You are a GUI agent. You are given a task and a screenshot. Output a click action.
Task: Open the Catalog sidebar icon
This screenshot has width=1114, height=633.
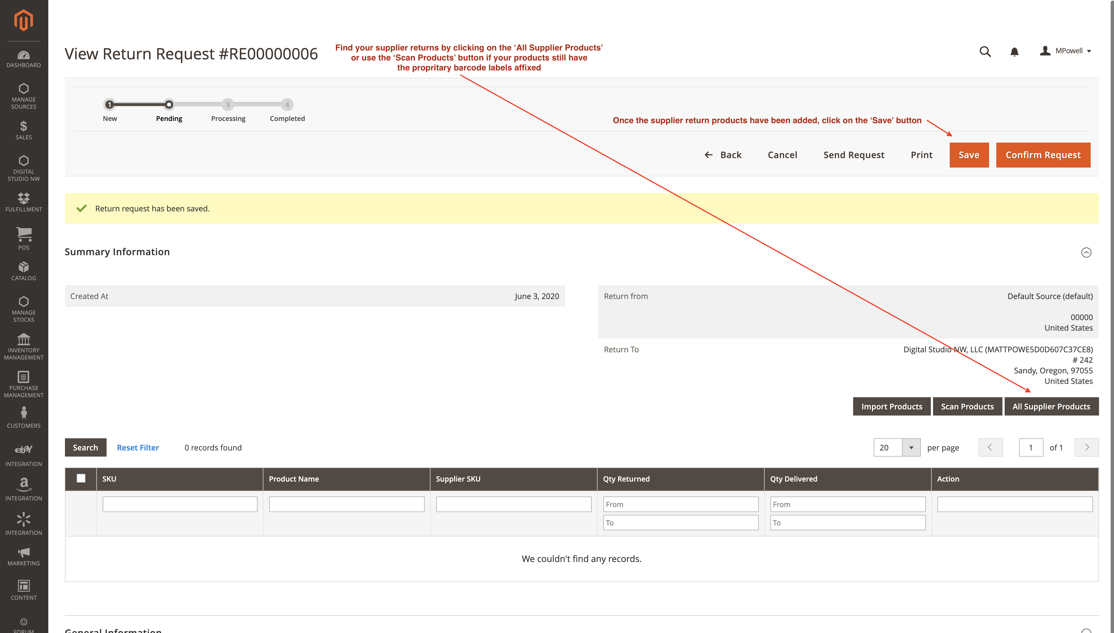pyautogui.click(x=24, y=271)
